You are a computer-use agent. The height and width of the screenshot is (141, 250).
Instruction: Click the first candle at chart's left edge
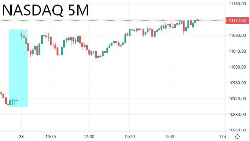point(1,94)
